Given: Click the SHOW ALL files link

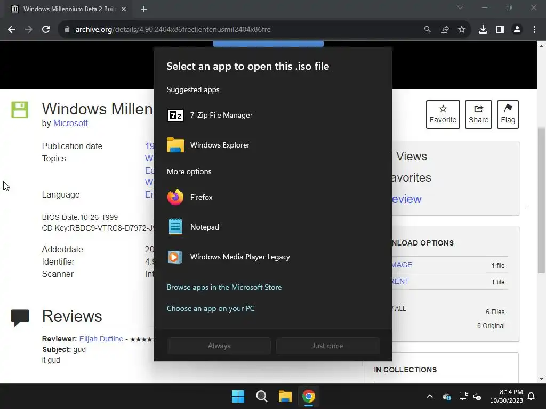Looking at the screenshot, I should 399,309.
